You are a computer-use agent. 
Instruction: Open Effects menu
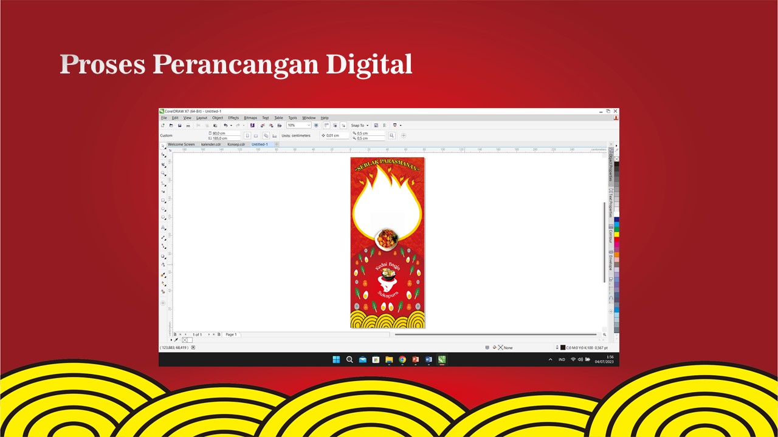pyautogui.click(x=233, y=118)
